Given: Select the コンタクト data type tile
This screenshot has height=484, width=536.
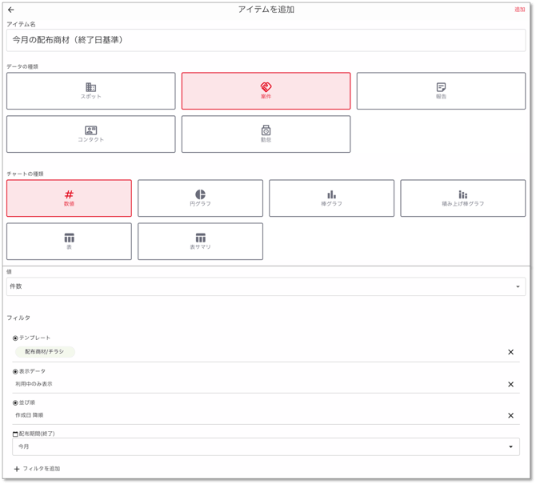Looking at the screenshot, I should pos(90,134).
